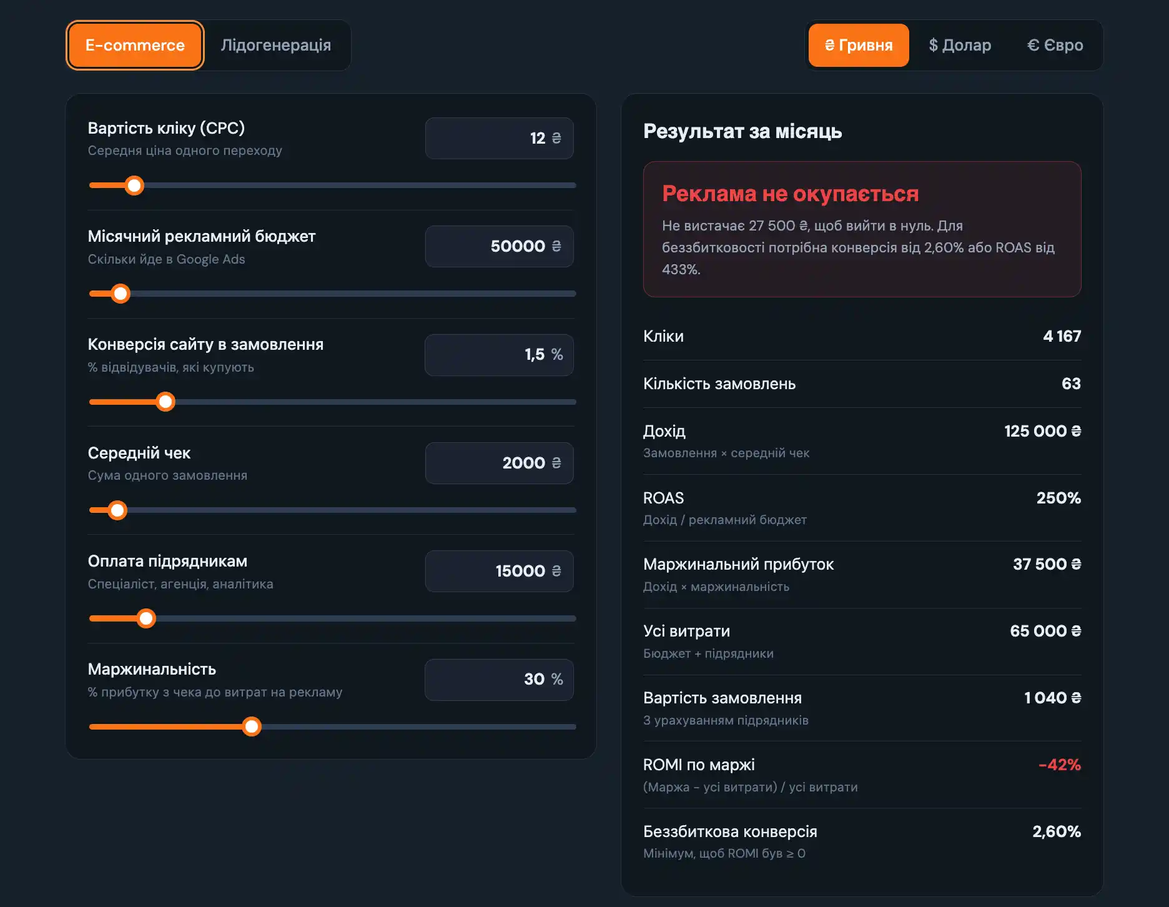Click the Оплата підрядникам slider handle
Viewport: 1169px width, 907px height.
coord(146,618)
